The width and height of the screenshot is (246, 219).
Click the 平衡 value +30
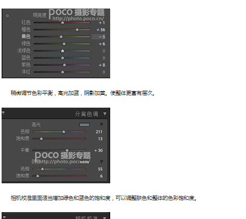pos(98,150)
